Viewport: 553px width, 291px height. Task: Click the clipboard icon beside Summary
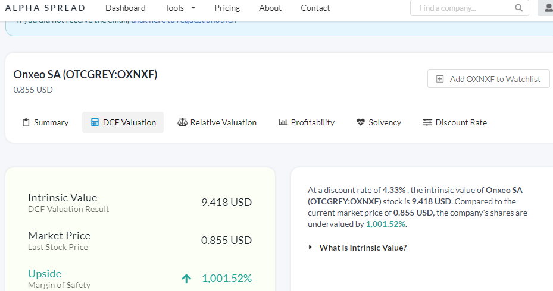point(26,122)
